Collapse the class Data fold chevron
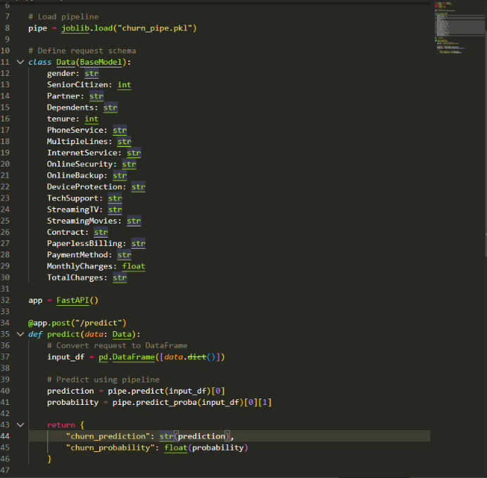 point(20,62)
